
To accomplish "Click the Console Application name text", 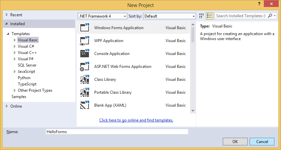I will (112, 53).
